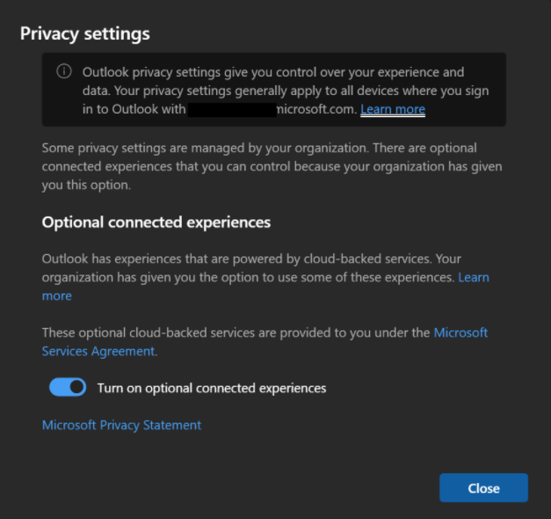Click the info icon in the banner
The image size is (551, 519).
[x=64, y=72]
